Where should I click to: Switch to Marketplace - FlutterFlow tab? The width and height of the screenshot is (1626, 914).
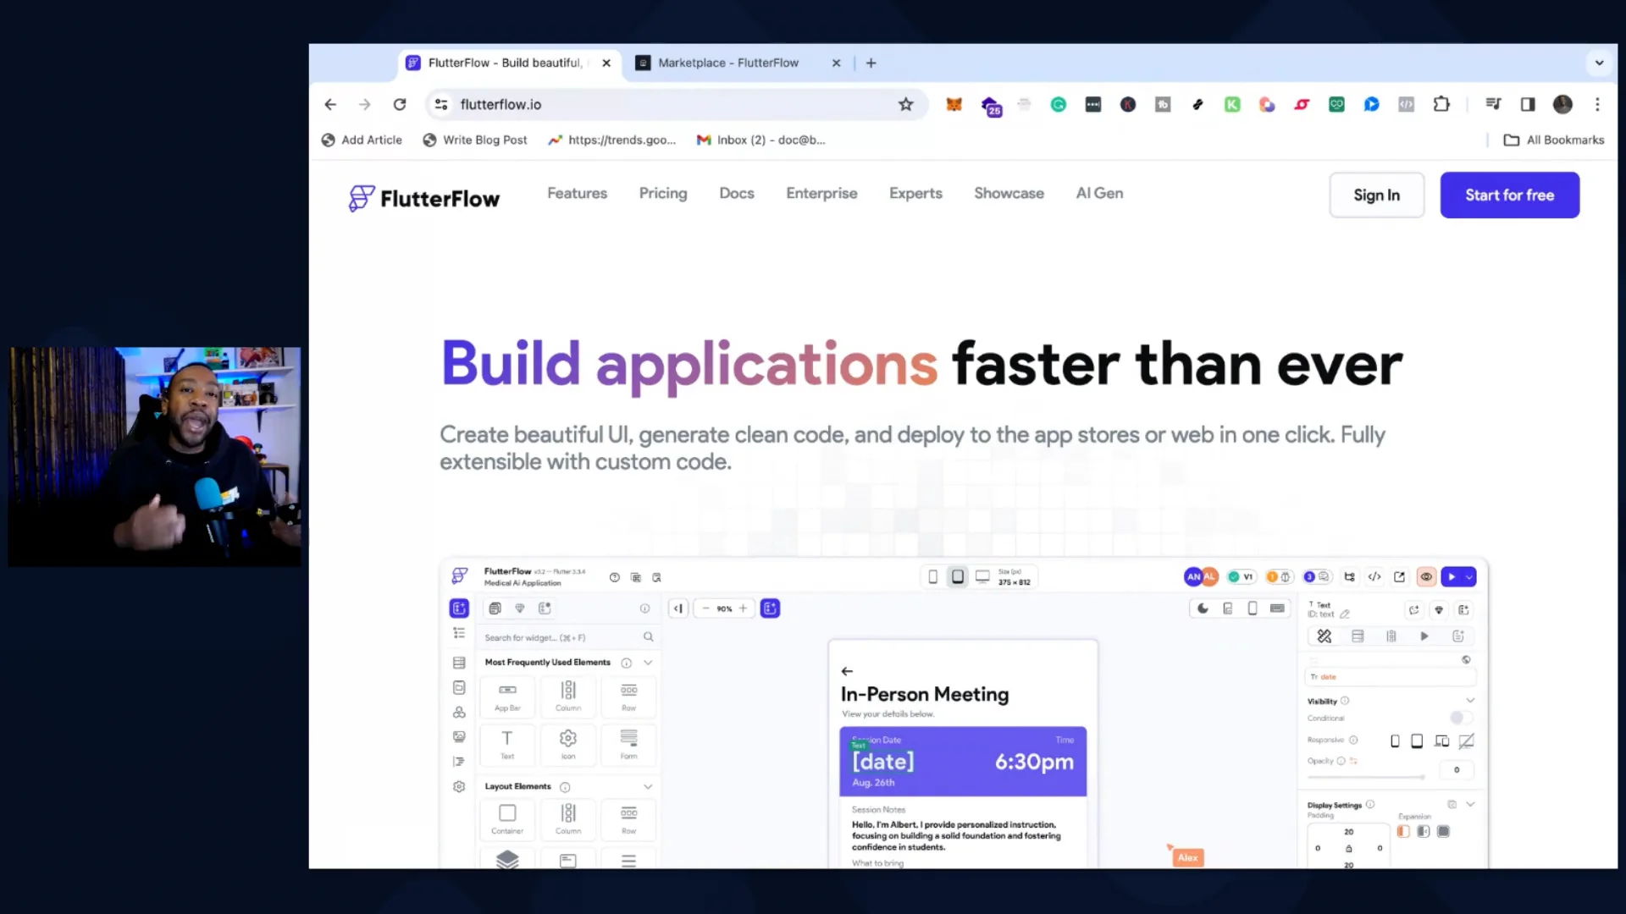pos(728,63)
